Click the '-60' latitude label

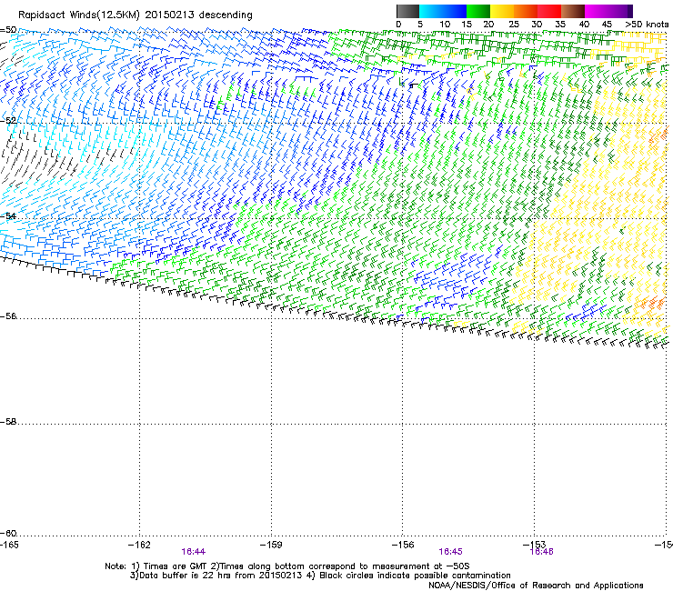8,534
